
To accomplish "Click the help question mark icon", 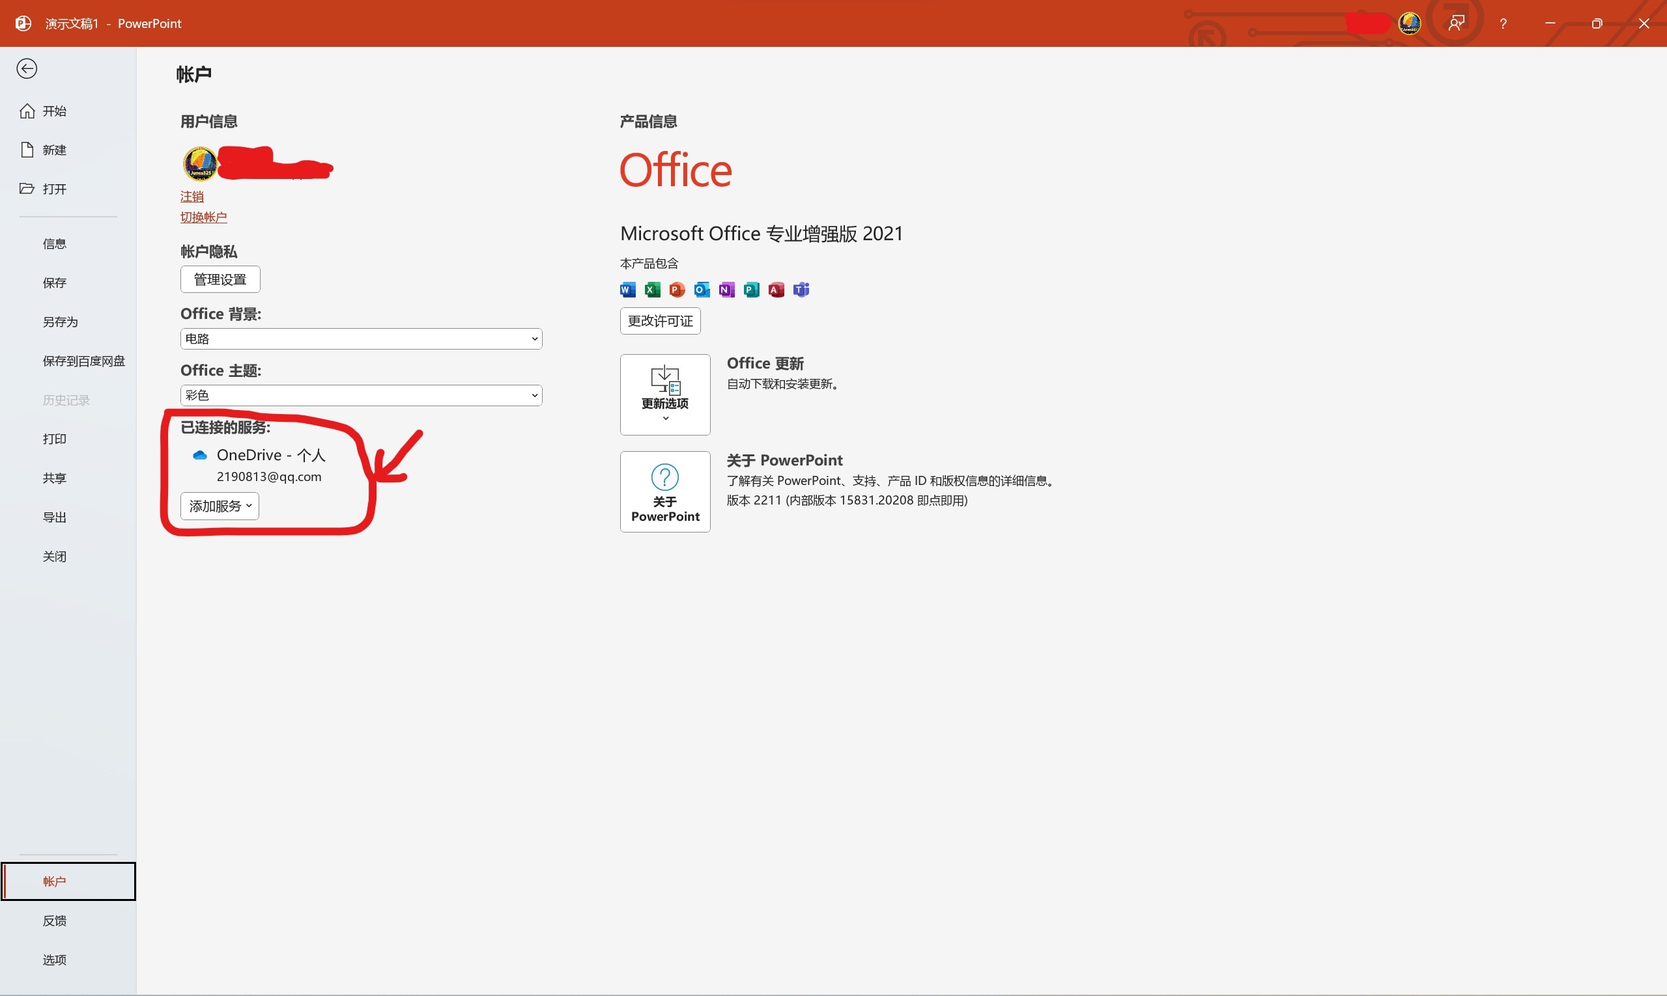I will (1503, 23).
